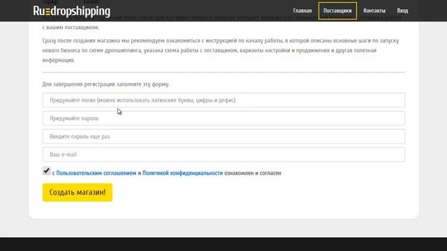Open the Пользовательским соглашением link
Viewport: 447px width, 251px height.
point(96,173)
